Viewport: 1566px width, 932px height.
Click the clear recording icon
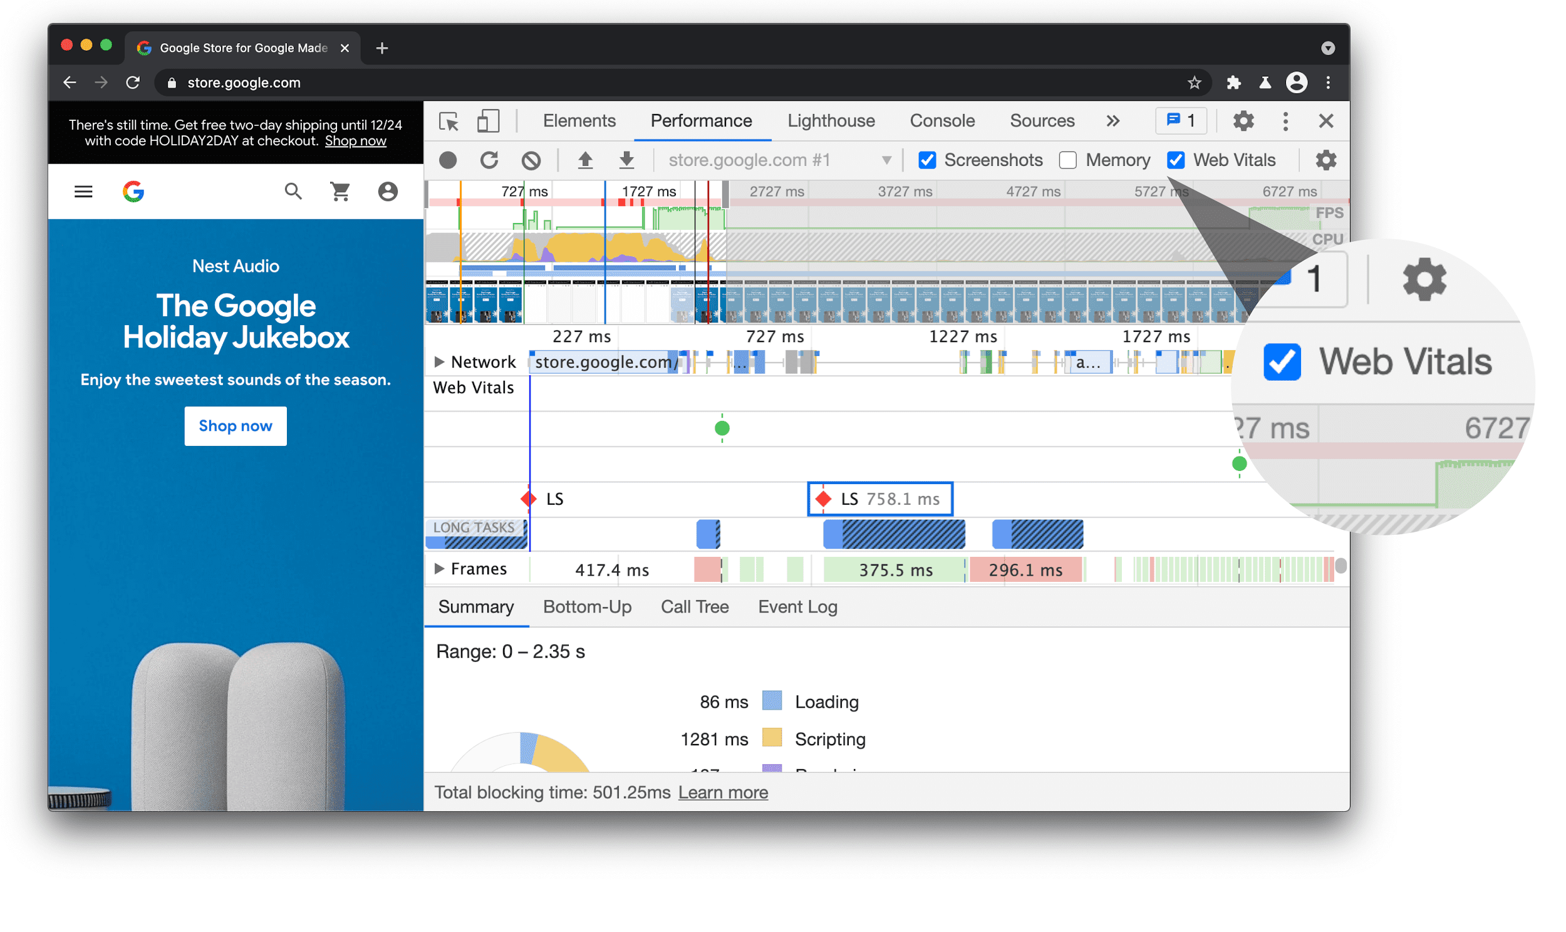click(531, 158)
